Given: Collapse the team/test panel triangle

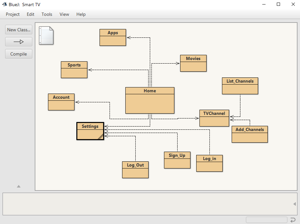Looking at the screenshot, I should pos(19,186).
